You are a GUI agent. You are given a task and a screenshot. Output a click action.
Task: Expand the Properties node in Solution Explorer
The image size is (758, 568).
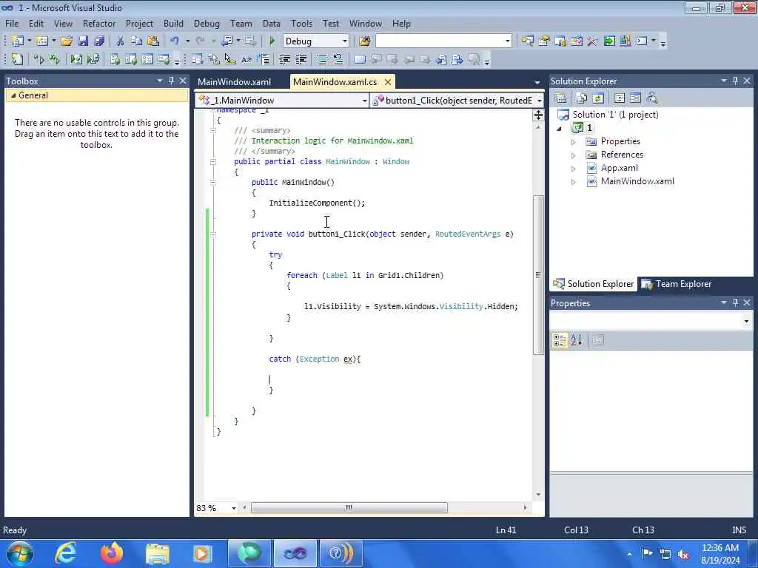click(x=574, y=142)
